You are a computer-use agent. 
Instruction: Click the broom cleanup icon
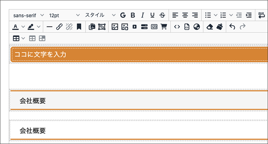point(220,27)
